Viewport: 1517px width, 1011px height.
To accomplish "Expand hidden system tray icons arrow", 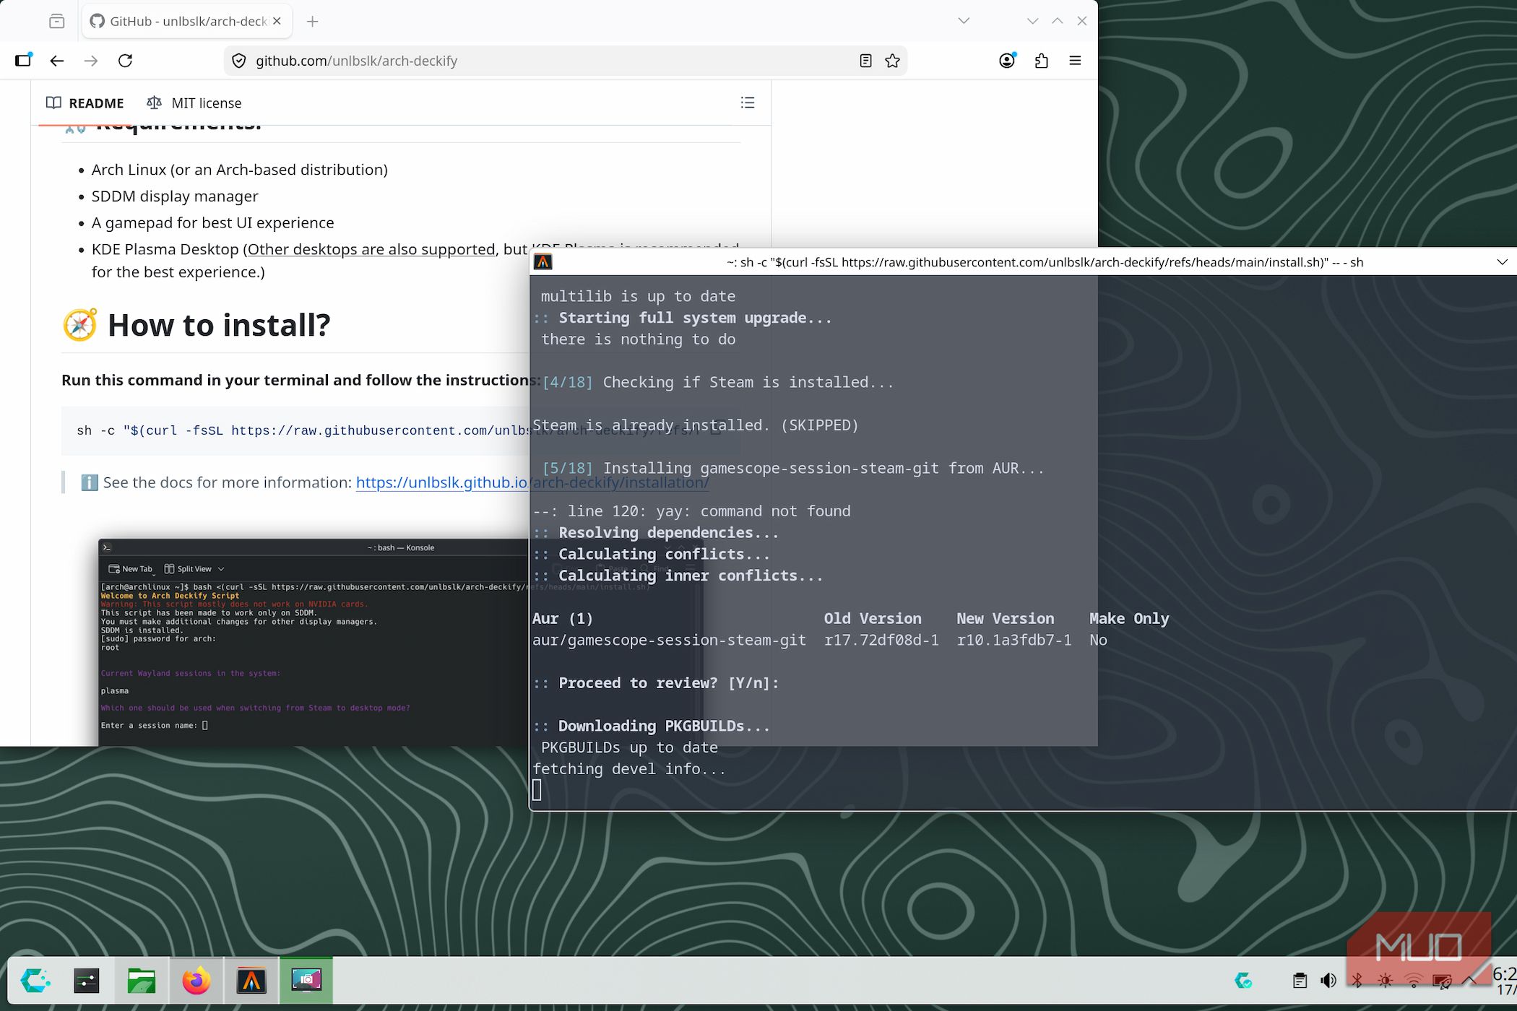I will (x=1469, y=981).
